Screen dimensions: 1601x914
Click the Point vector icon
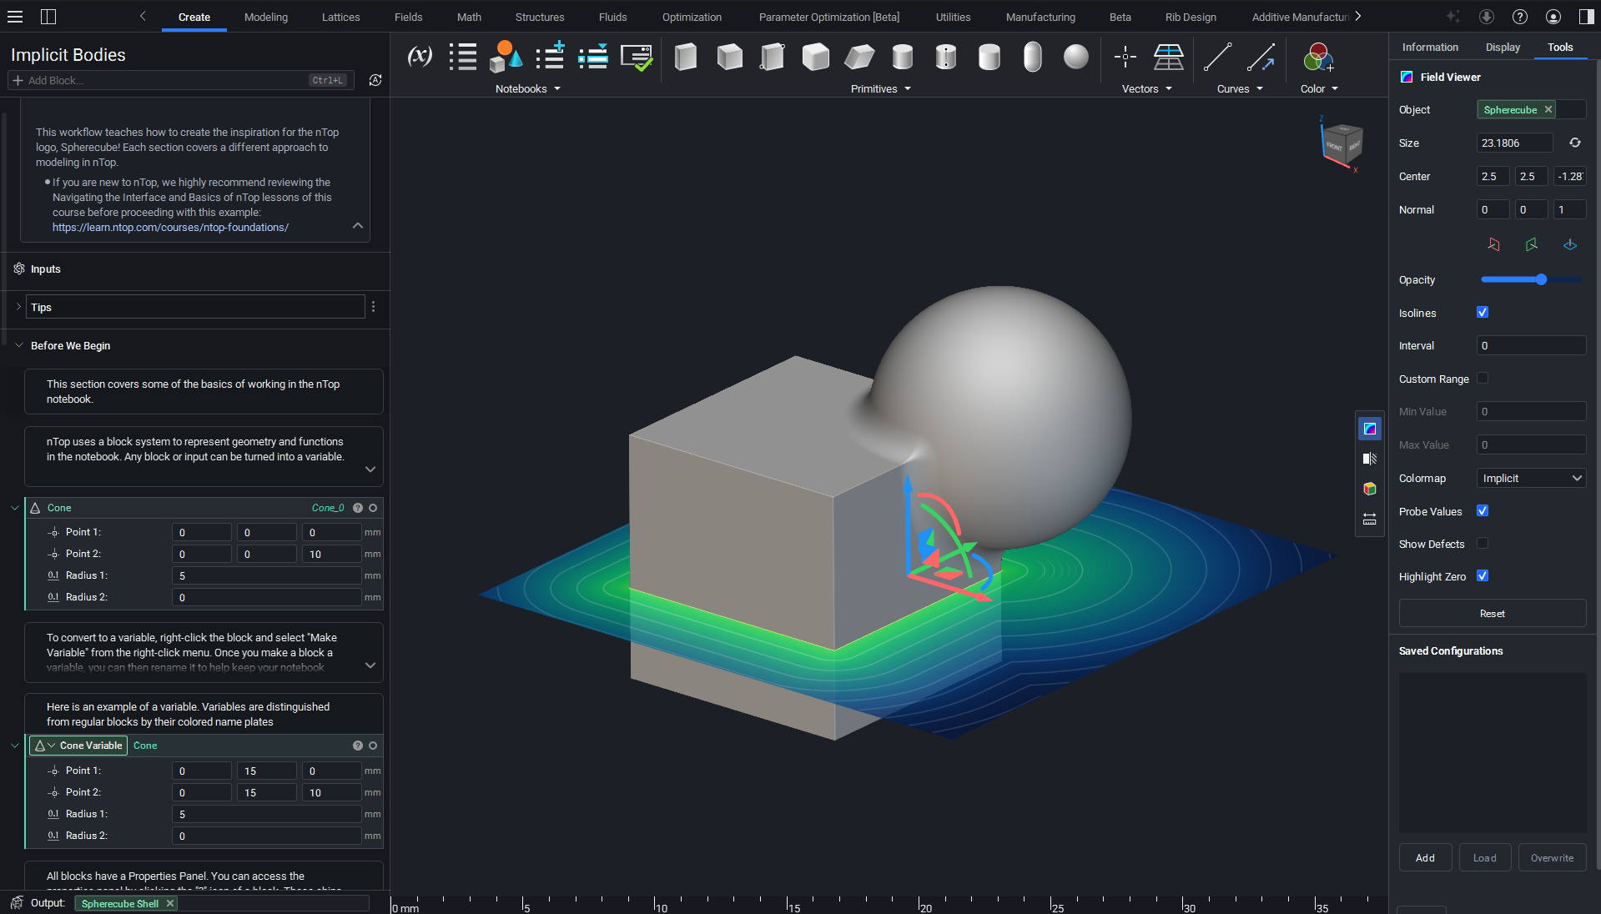click(x=1125, y=57)
